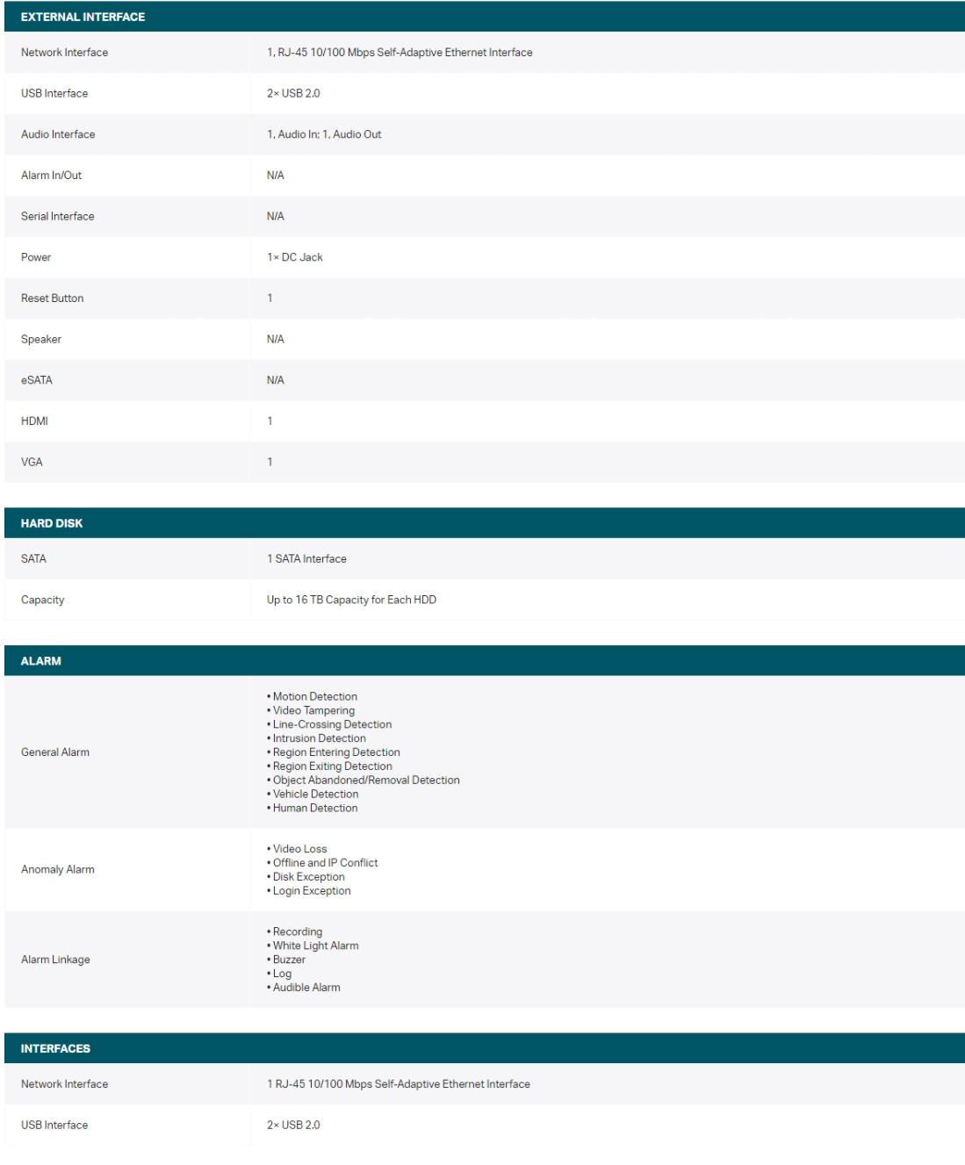Image resolution: width=965 pixels, height=1165 pixels.
Task: Click the '1× DC Jack' power value
Action: [x=295, y=257]
